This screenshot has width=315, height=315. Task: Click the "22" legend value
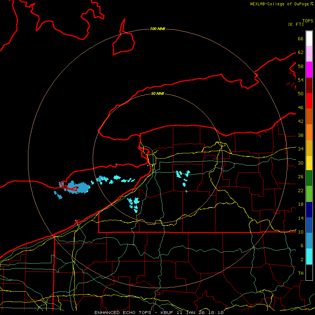301,190
